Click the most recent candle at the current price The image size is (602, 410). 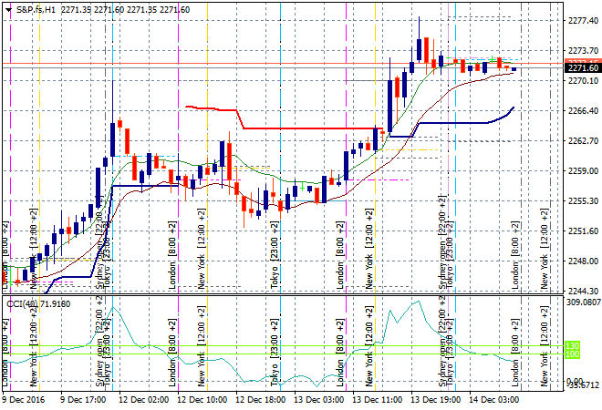(x=514, y=69)
